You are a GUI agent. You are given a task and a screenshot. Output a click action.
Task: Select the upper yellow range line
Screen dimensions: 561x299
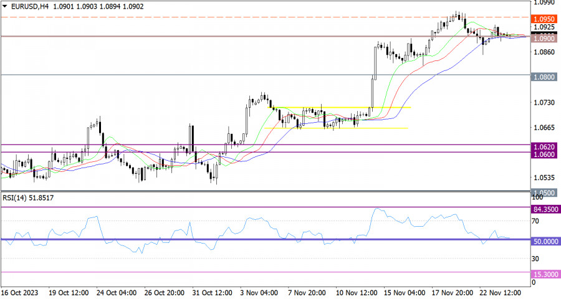340,107
